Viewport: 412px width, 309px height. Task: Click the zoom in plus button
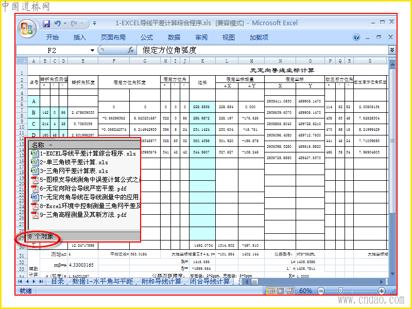click(382, 291)
